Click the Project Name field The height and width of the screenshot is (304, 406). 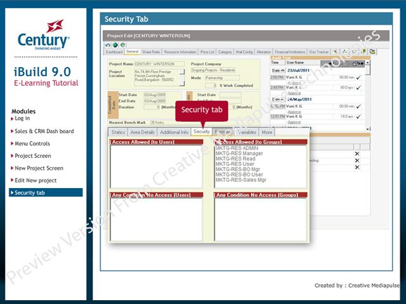tap(159, 64)
